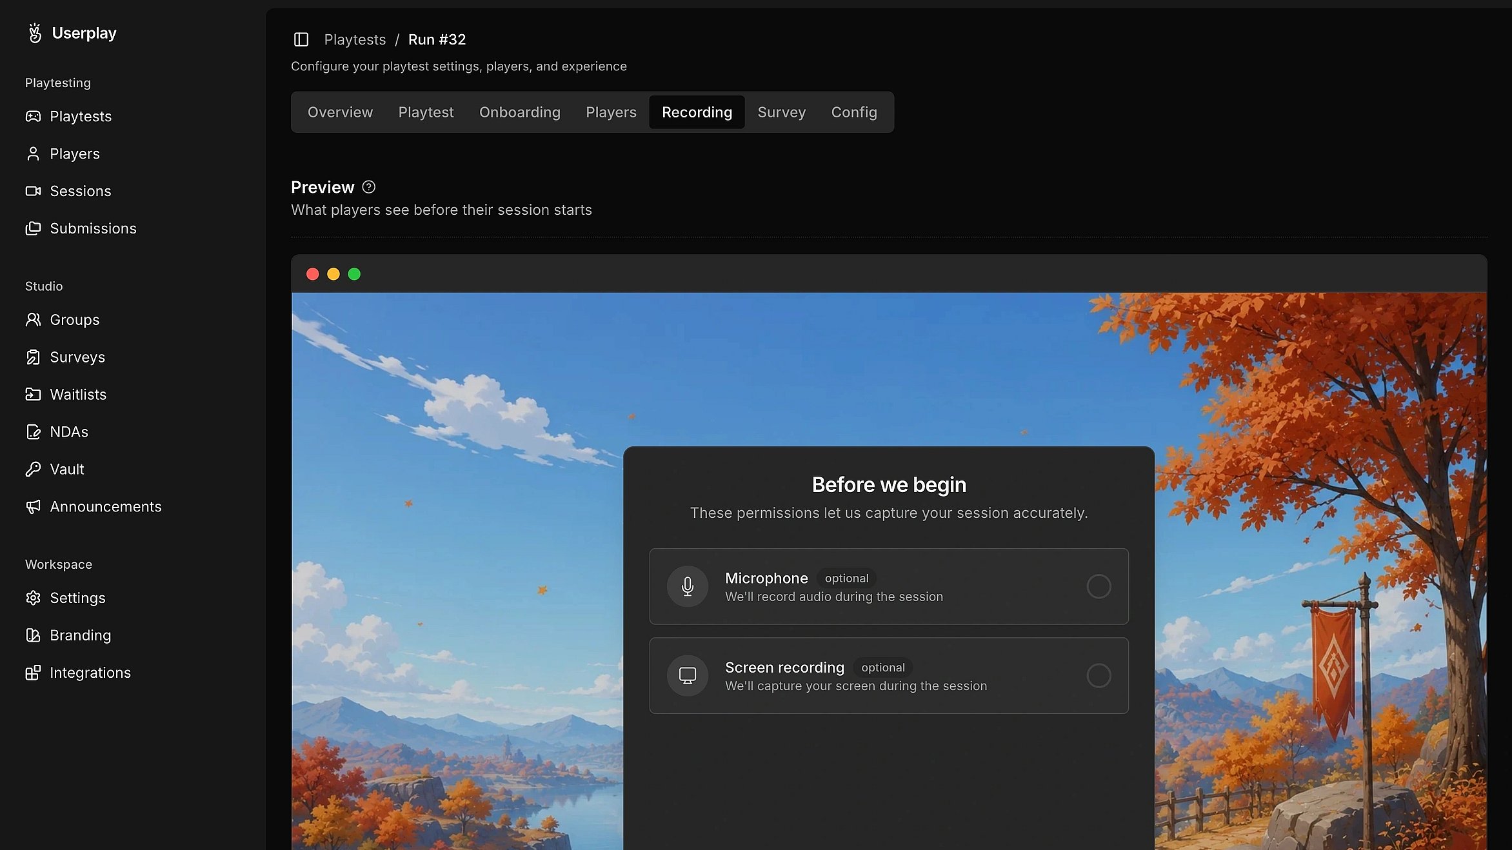Click the NDAs document icon
This screenshot has width=1512, height=850.
coord(33,431)
